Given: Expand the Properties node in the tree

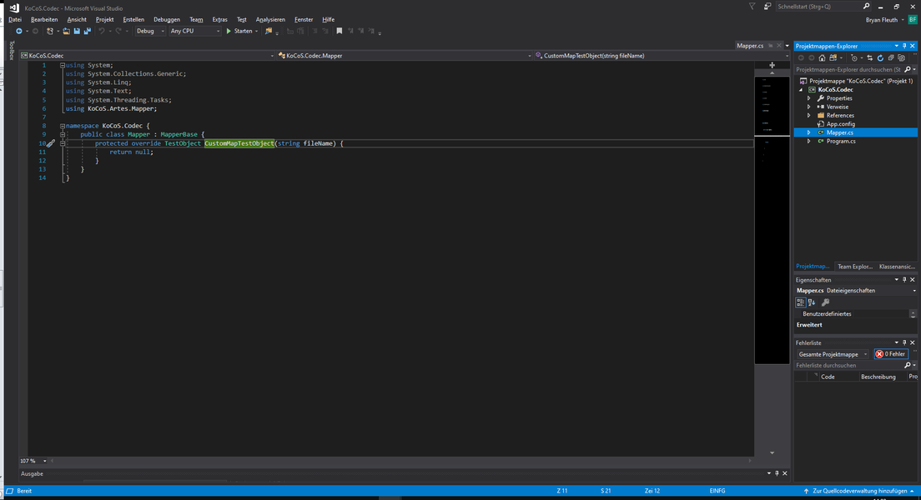Looking at the screenshot, I should point(809,98).
